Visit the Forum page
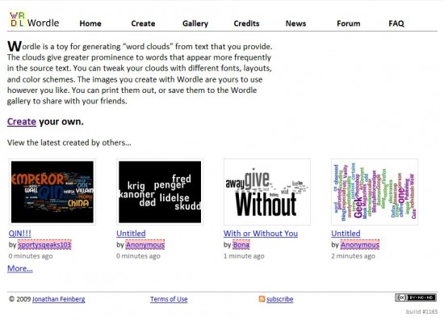This screenshot has height=325, width=444. coord(348,23)
